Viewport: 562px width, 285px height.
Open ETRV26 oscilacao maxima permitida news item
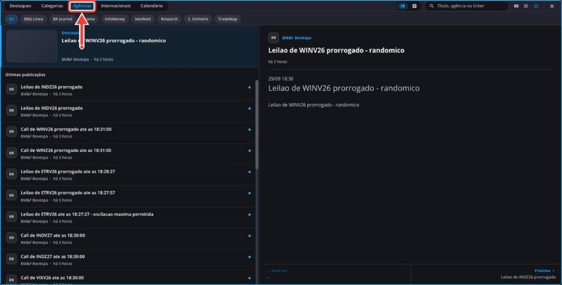pyautogui.click(x=128, y=217)
